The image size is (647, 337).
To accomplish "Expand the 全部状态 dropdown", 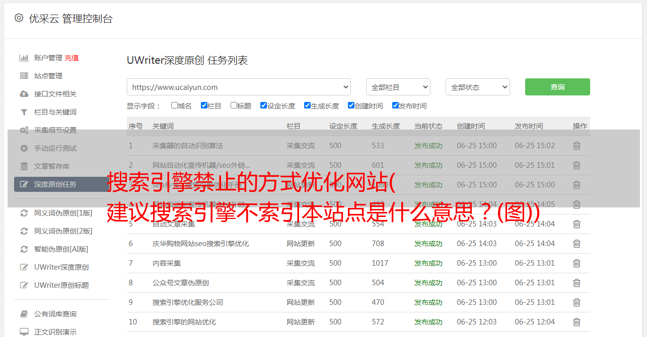I will (477, 87).
